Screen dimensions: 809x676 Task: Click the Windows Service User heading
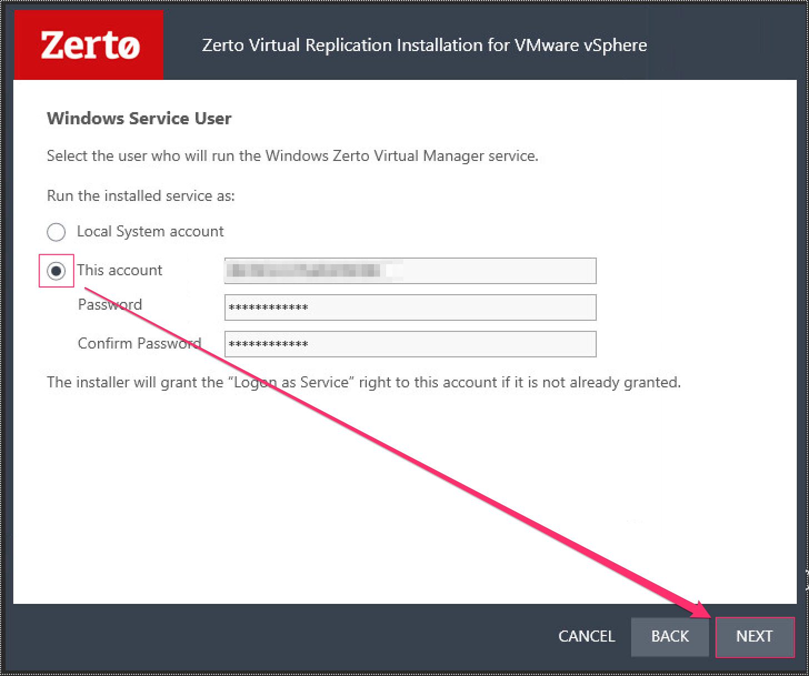[139, 118]
